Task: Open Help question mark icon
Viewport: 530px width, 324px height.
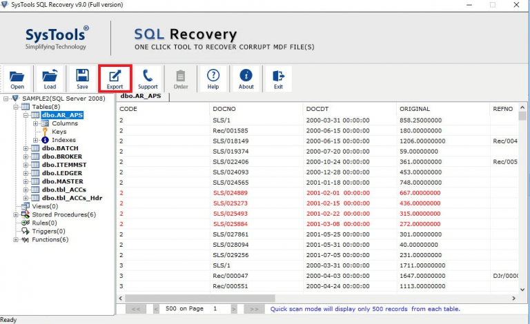Action: pos(213,75)
